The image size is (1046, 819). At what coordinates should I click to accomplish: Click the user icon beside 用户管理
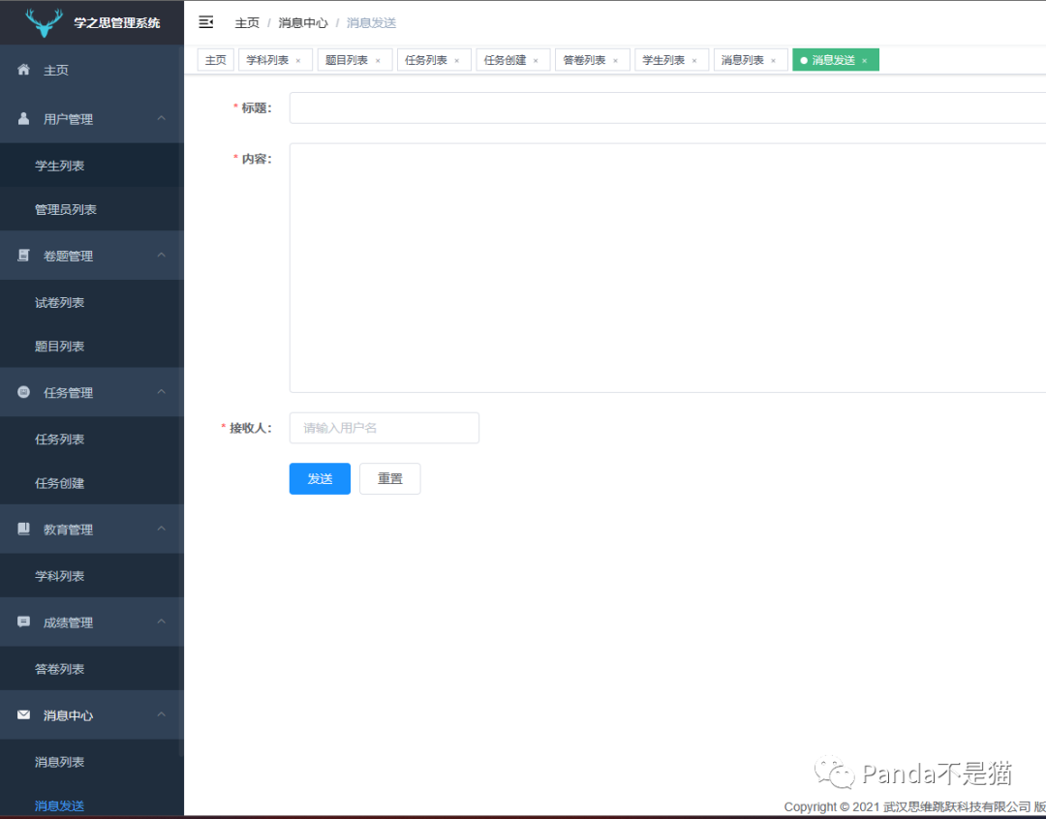(24, 119)
